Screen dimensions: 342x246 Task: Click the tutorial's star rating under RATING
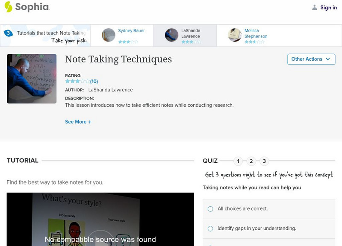(77, 81)
